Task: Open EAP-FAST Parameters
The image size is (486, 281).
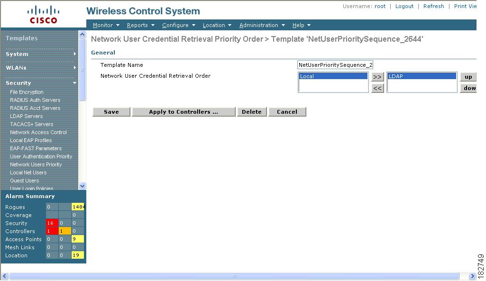Action: (36, 148)
